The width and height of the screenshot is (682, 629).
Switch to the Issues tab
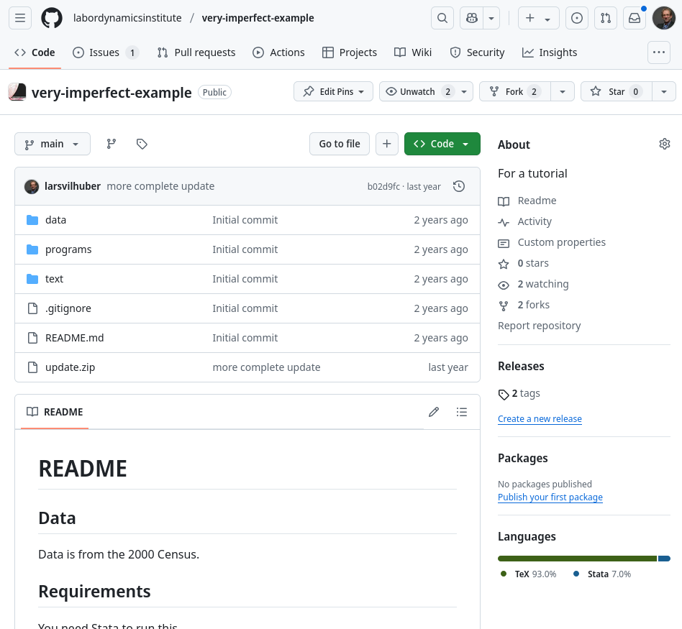click(x=104, y=52)
